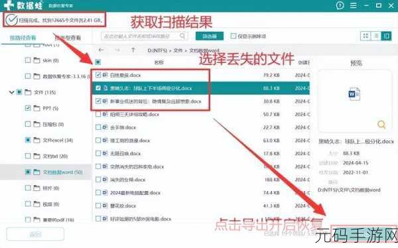Switch to grid thumbnail view
This screenshot has height=248, width=398.
(365, 36)
